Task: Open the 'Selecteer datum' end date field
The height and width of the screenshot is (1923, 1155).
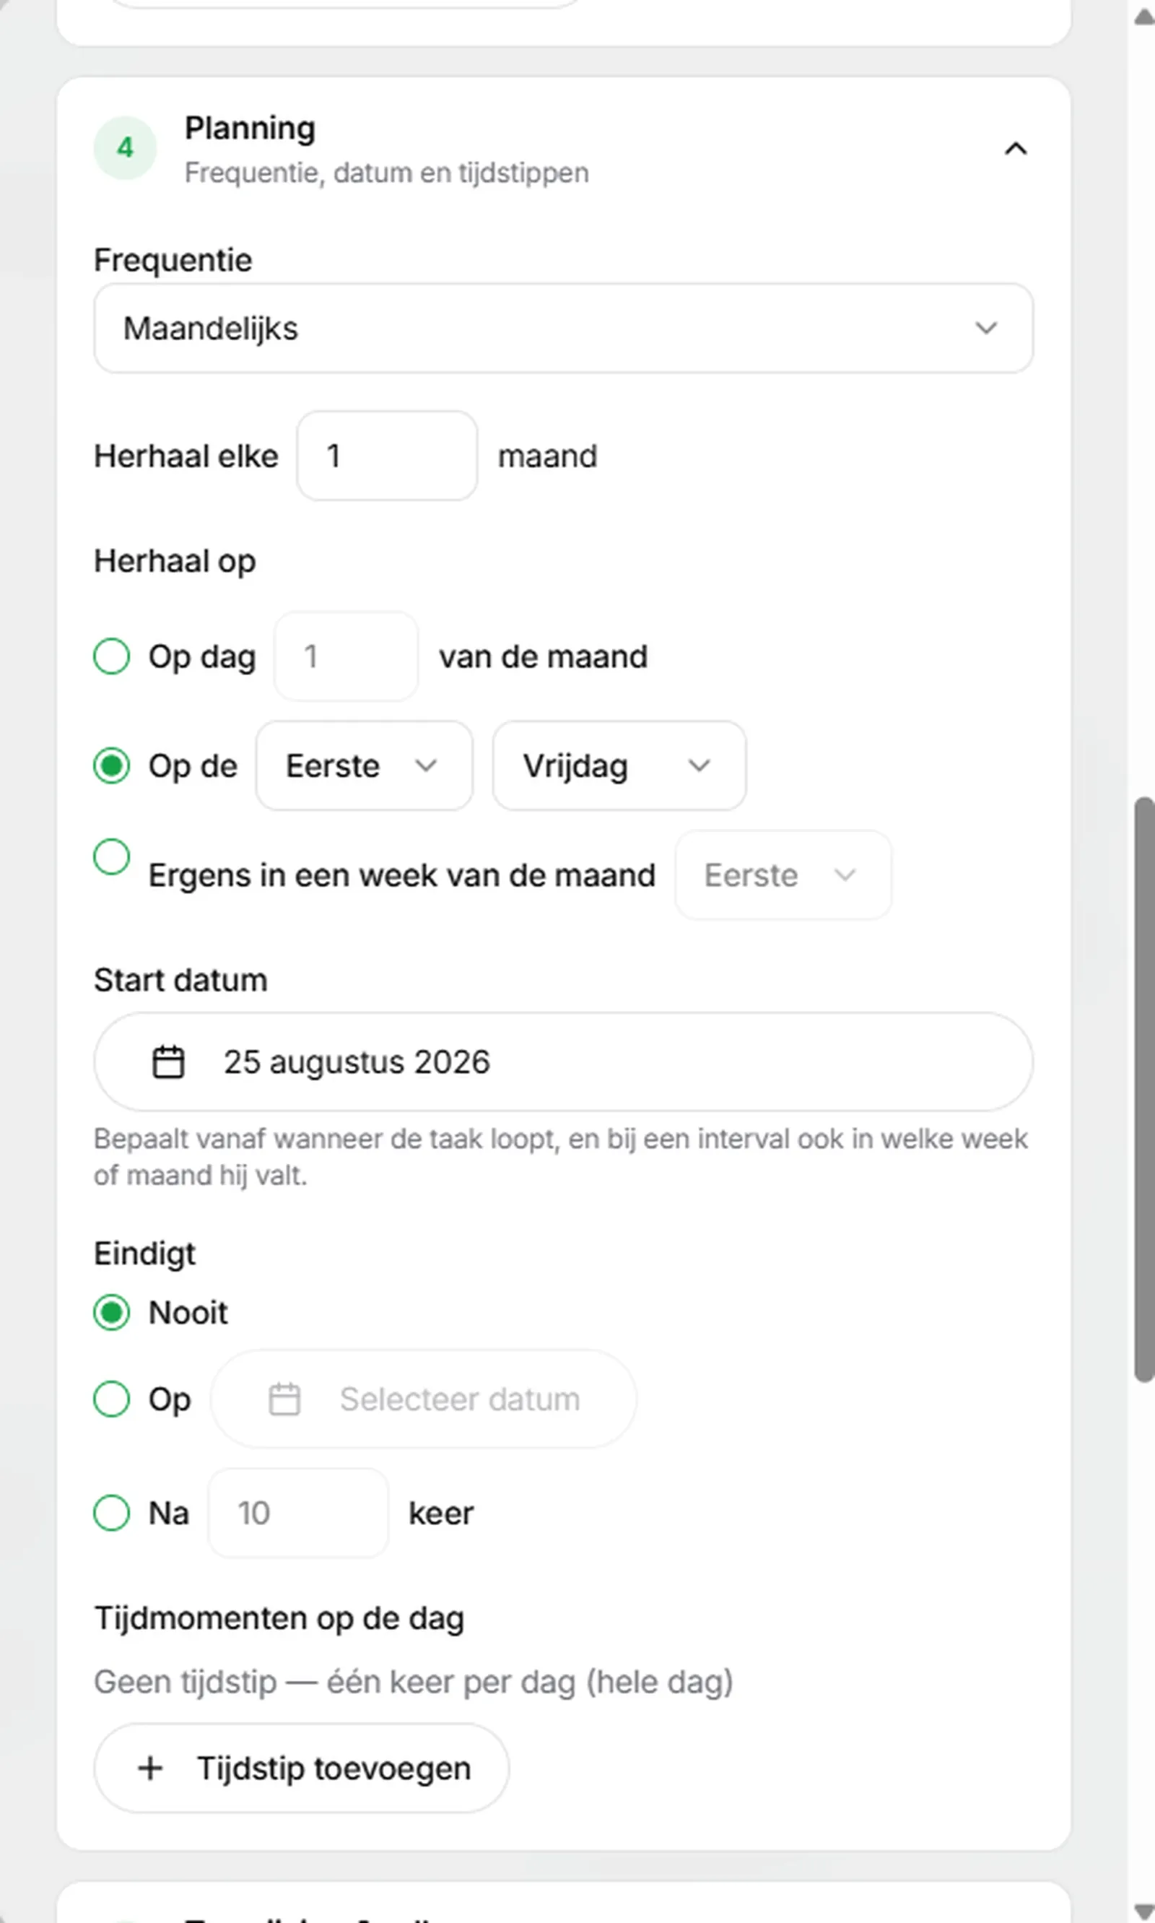Action: (424, 1399)
